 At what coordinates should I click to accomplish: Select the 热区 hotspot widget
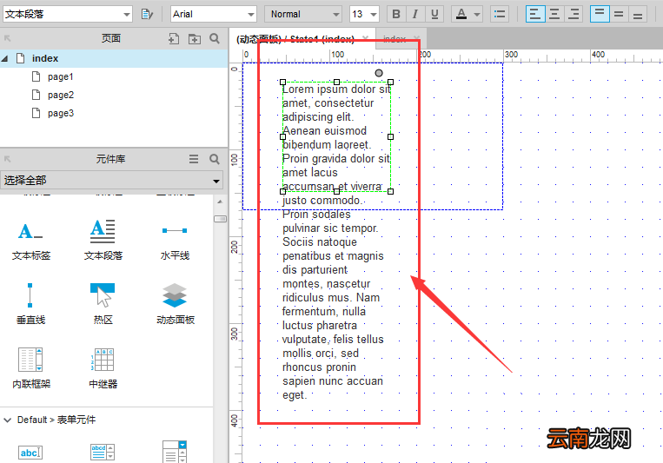[x=103, y=303]
